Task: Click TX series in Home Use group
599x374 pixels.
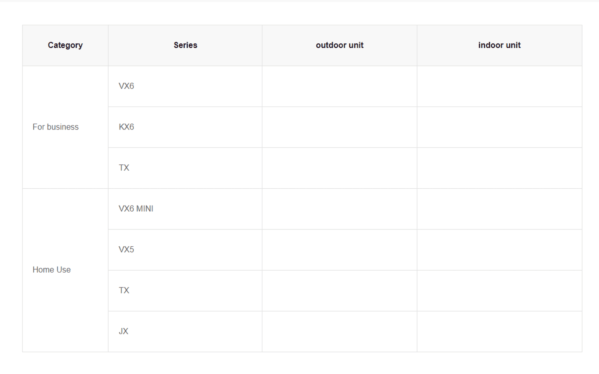Action: point(124,290)
